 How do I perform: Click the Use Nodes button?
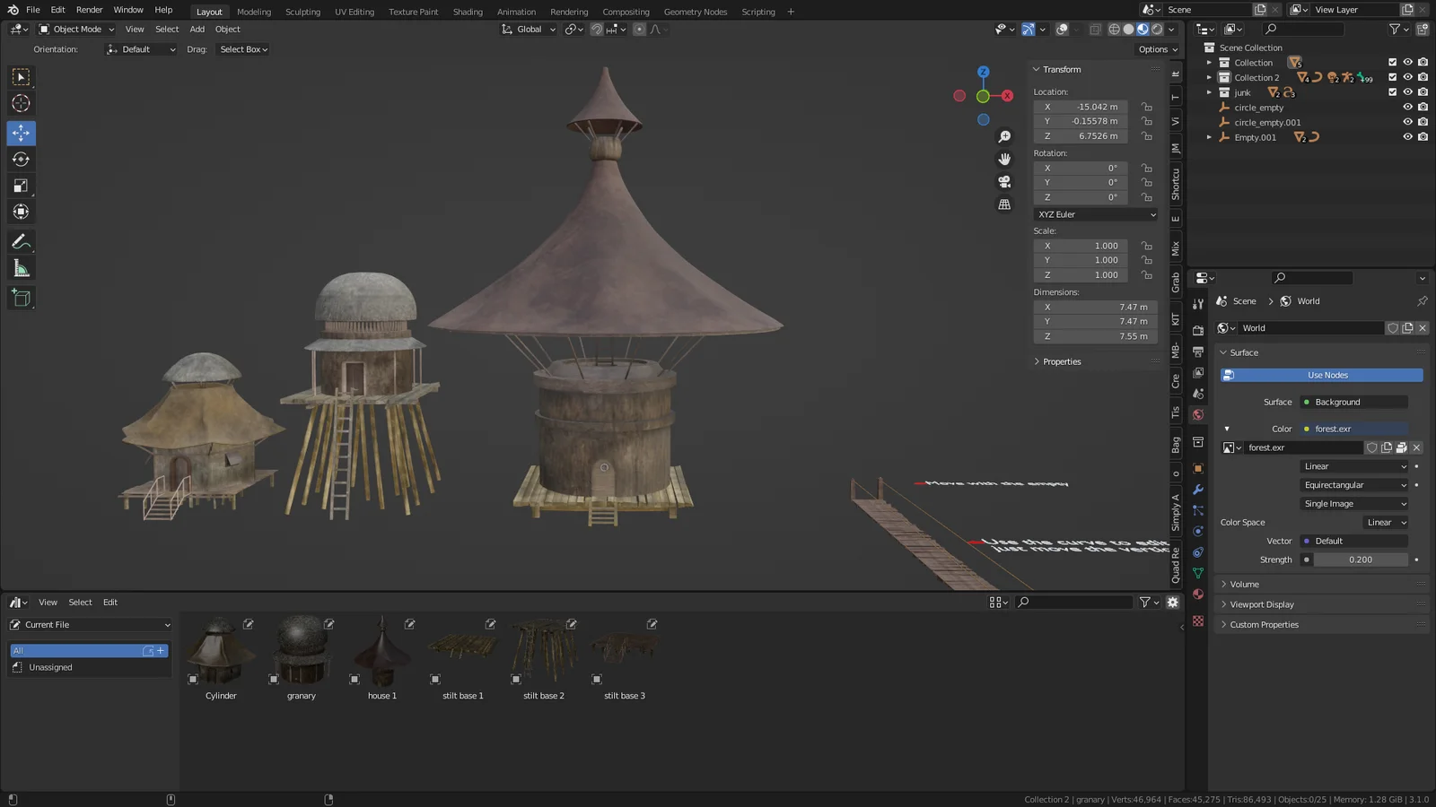tap(1327, 375)
